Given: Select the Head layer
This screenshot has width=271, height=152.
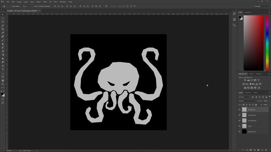Looking at the screenshot, I should [253, 126].
